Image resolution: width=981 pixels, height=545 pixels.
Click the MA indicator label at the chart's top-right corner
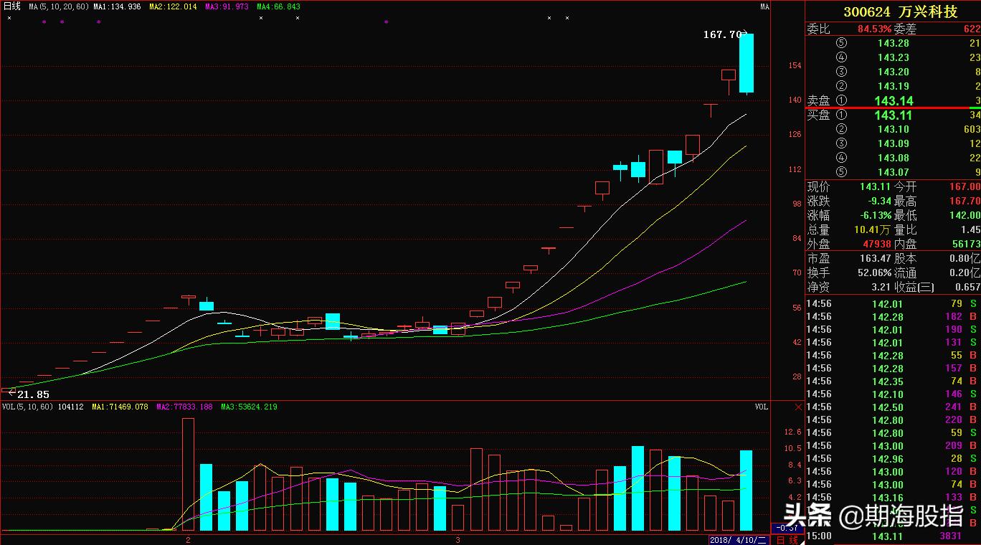(x=764, y=7)
